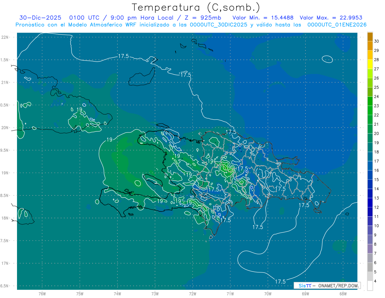Select the 17 value on the color legend
385x298 pixels.
coord(377,161)
